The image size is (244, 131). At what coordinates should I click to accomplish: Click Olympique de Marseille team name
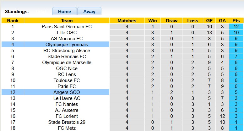(x=67, y=63)
